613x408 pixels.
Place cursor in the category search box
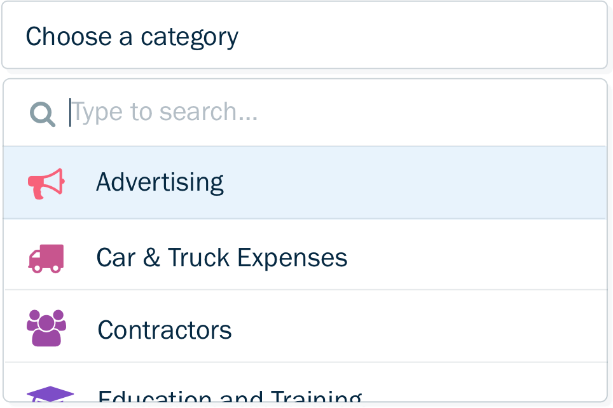318,112
